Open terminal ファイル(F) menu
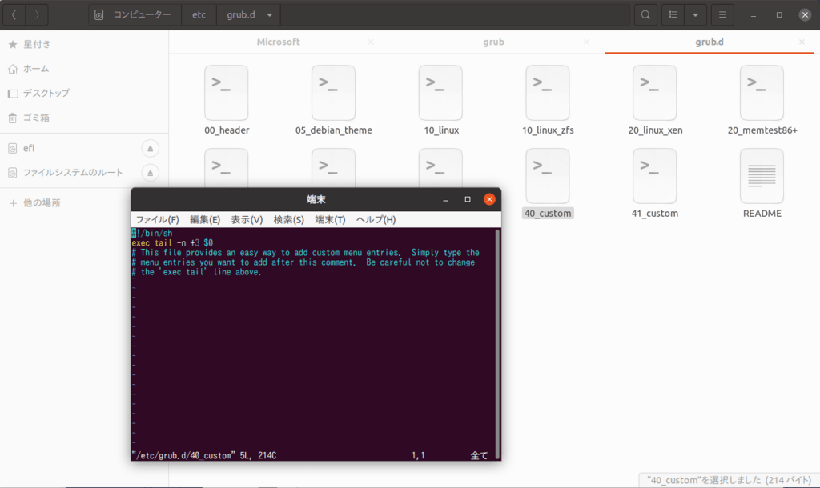Screen dimensions: 820x488 pos(158,219)
